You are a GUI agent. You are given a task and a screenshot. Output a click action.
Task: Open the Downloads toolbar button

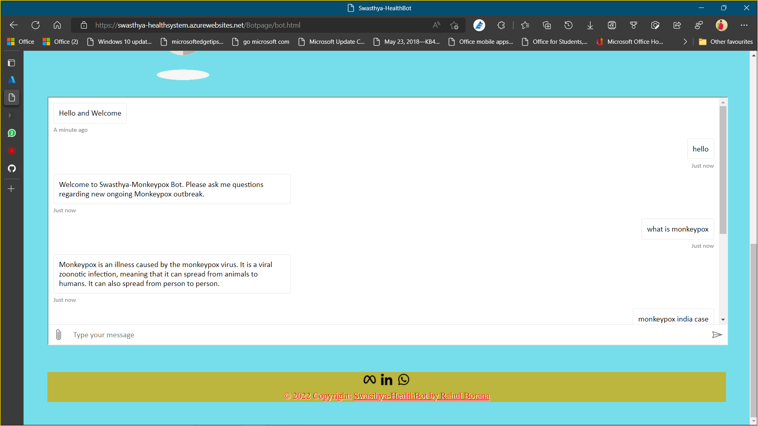pos(590,25)
